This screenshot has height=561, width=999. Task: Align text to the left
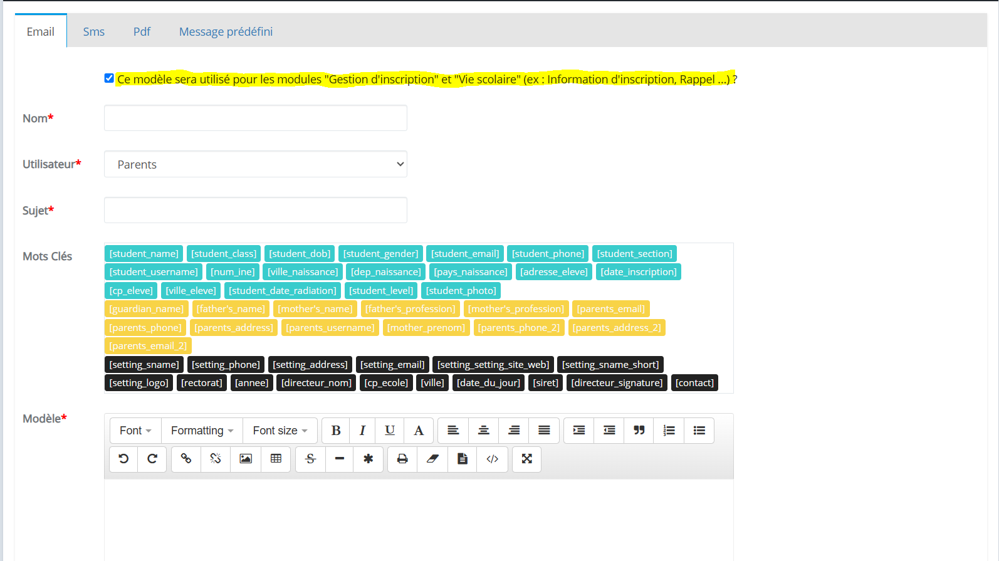[x=453, y=431]
